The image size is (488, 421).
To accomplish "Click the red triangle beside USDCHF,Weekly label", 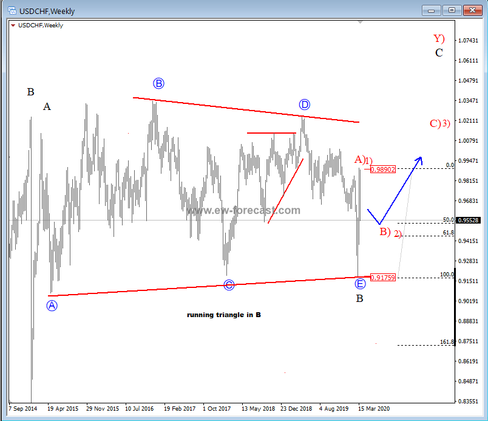I will point(13,26).
